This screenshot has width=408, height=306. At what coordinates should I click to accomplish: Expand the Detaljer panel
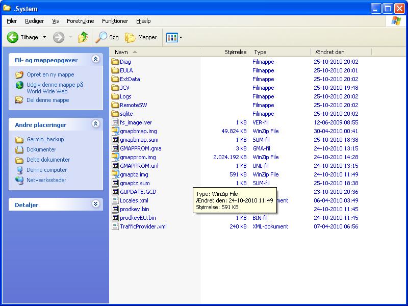[x=96, y=203]
